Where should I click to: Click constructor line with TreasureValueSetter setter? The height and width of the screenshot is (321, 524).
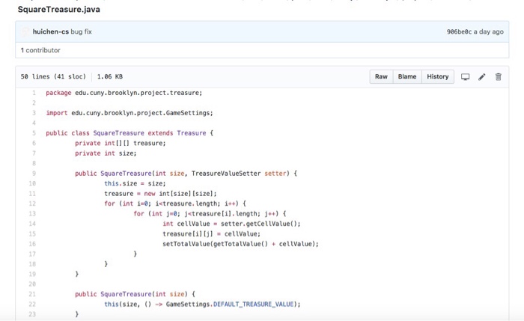186,174
